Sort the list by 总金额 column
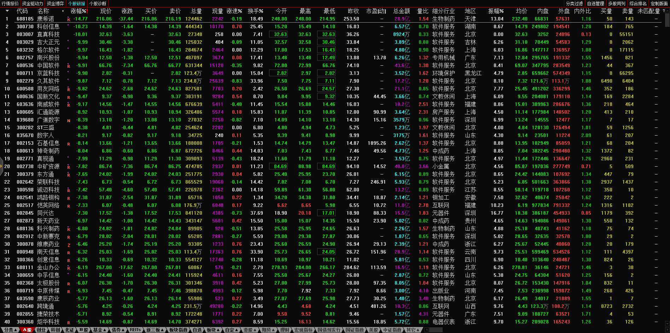 (401, 11)
